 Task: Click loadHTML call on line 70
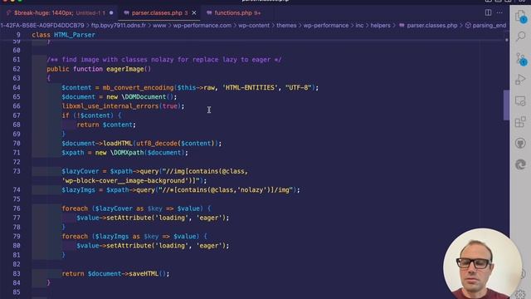pyautogui.click(x=118, y=144)
